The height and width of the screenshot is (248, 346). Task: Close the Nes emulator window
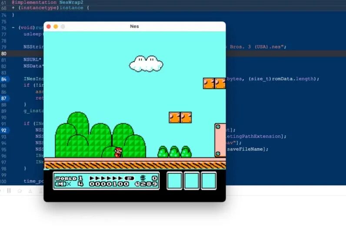tap(49, 26)
